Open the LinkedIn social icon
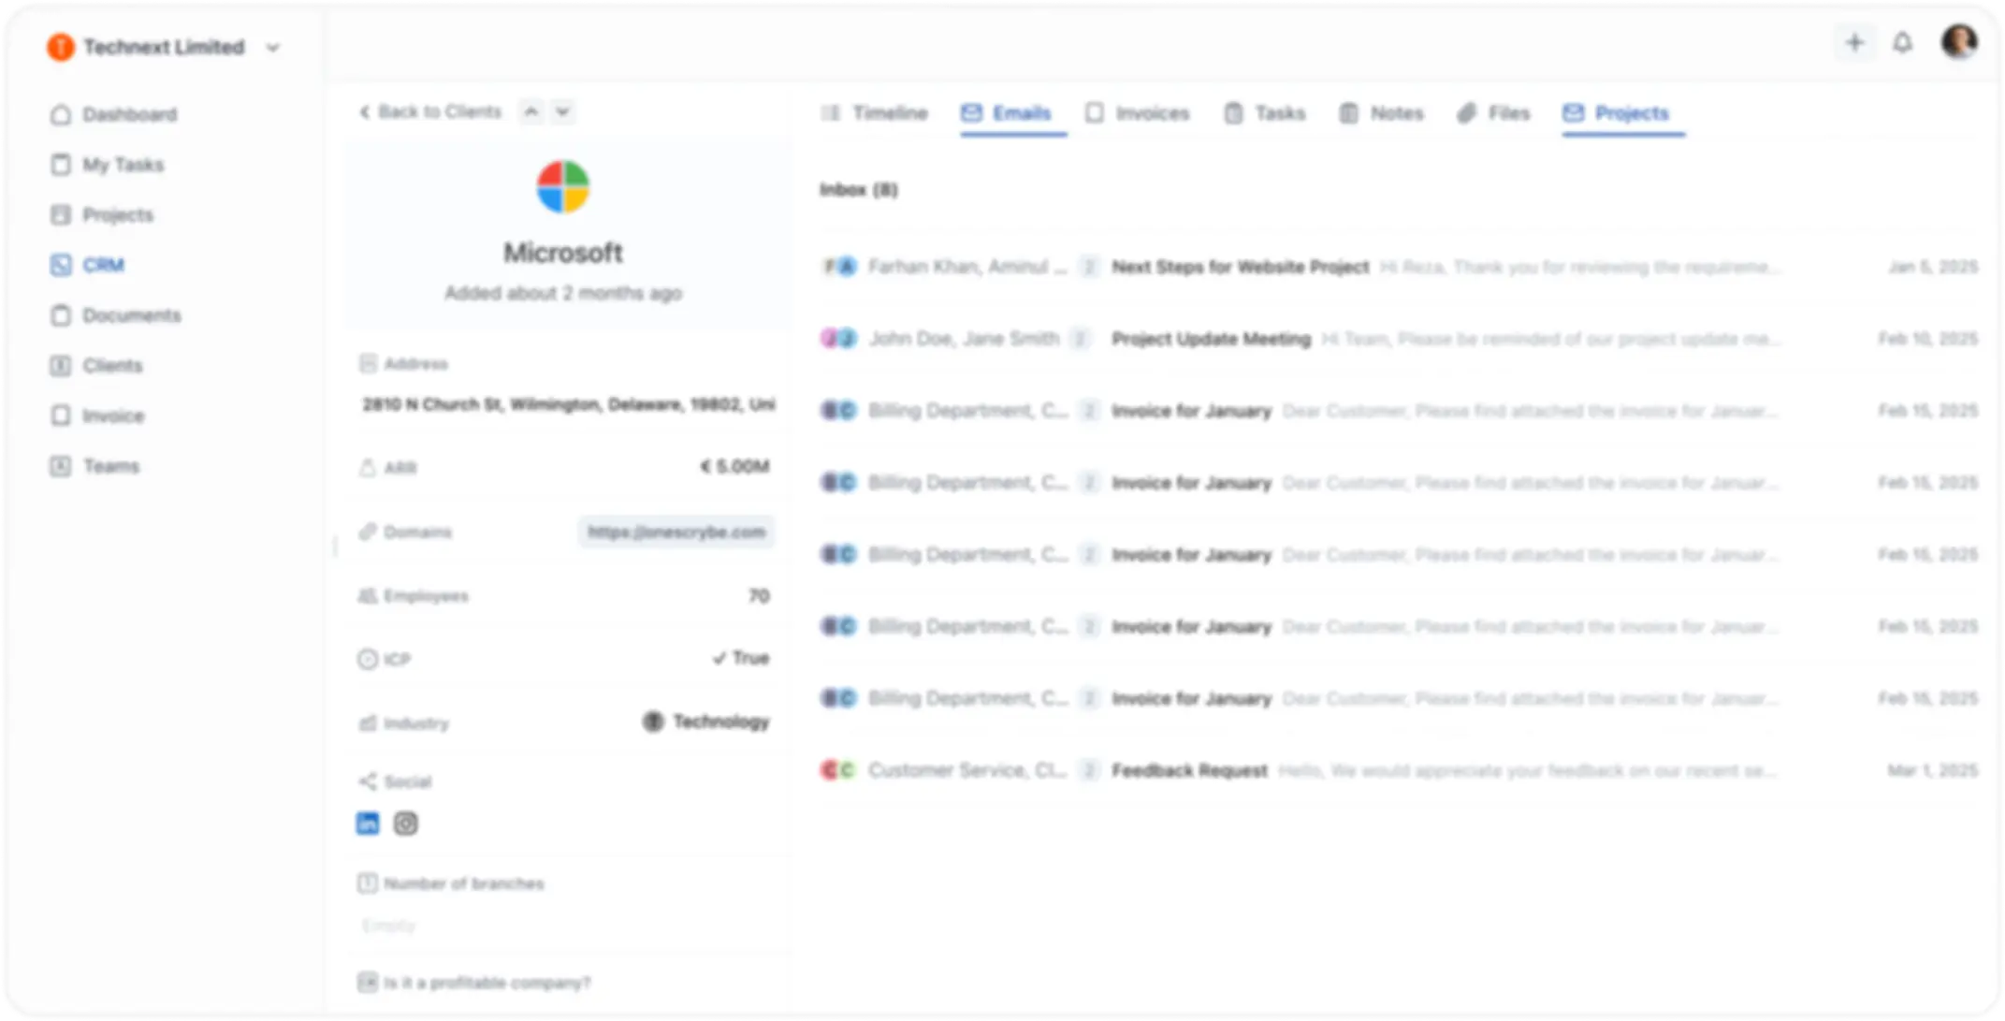Screen dimensions: 2005x1021 coord(368,824)
